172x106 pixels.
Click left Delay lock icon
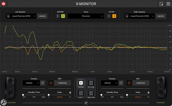(70, 92)
